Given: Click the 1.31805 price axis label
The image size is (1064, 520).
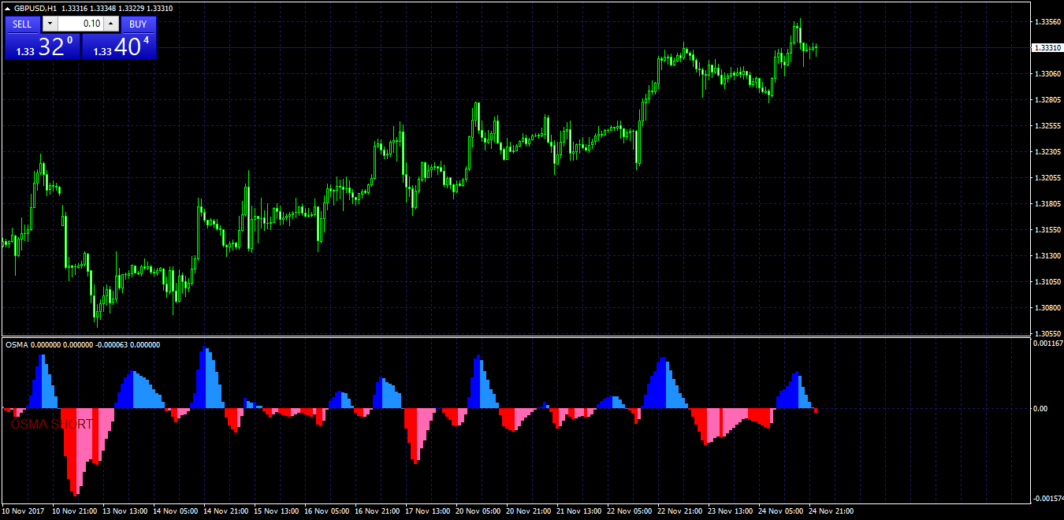Looking at the screenshot, I should click(1046, 204).
